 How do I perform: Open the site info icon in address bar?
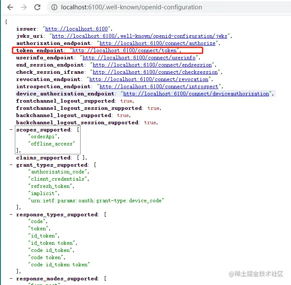pyautogui.click(x=54, y=7)
